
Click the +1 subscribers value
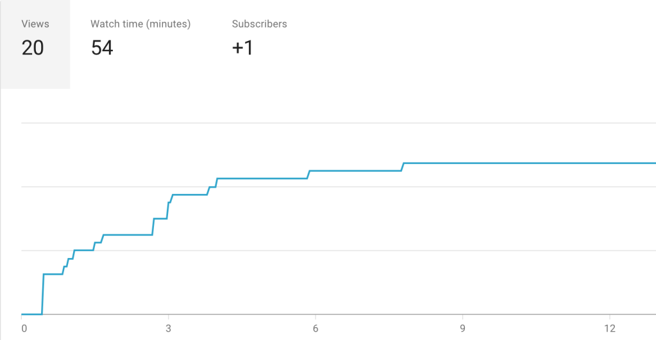pyautogui.click(x=242, y=47)
